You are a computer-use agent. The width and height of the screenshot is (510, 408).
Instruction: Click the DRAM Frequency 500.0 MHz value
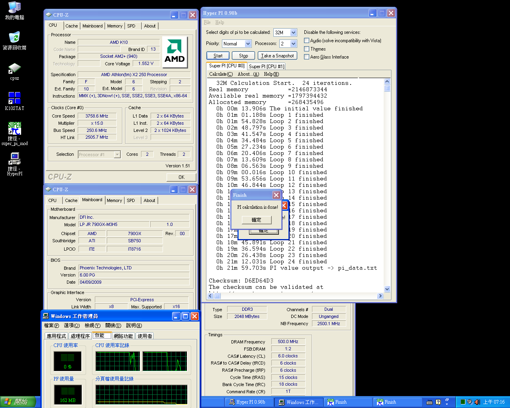coord(288,341)
